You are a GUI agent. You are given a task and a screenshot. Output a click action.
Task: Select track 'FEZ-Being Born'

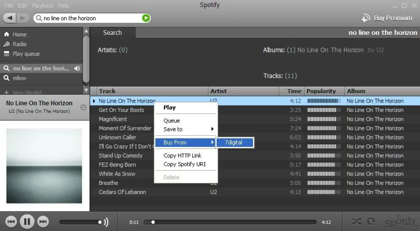pos(117,164)
